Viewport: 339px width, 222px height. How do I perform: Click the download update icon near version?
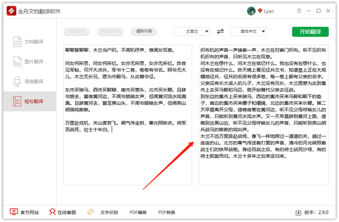(x=298, y=212)
